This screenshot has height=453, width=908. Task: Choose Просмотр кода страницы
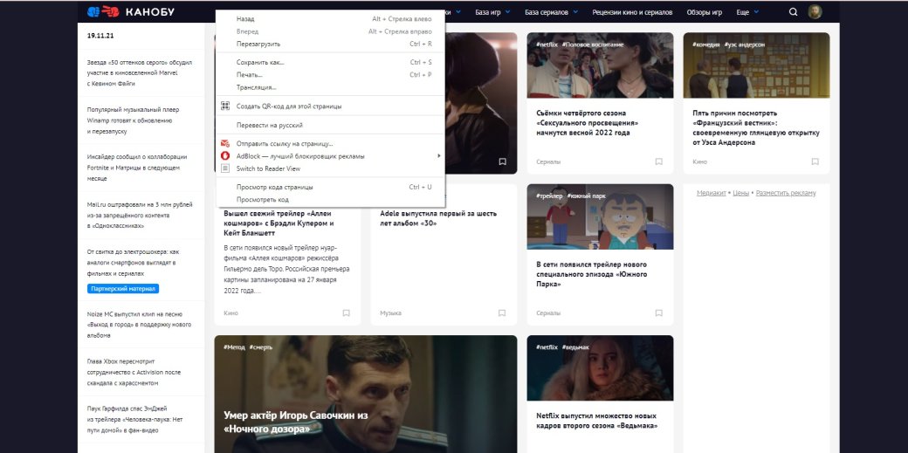[x=330, y=187]
